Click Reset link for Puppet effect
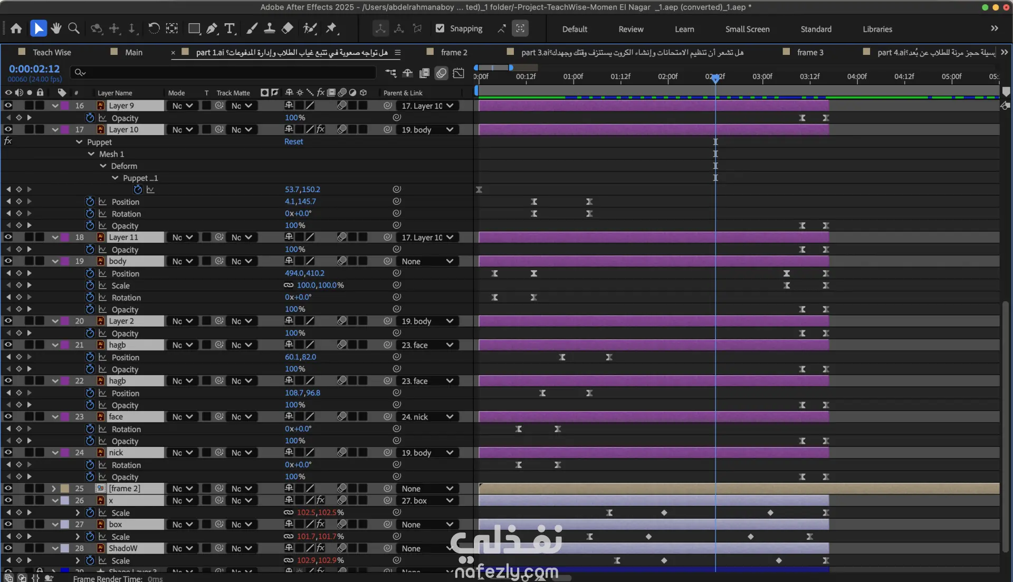Screen dimensions: 1013x582 293,141
